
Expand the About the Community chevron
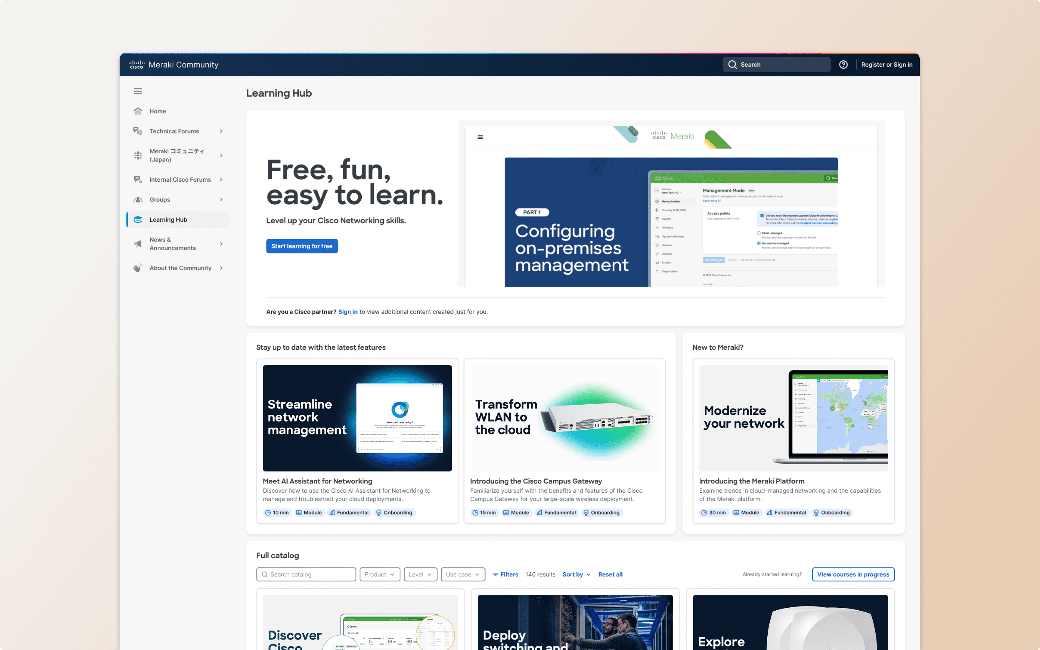coord(221,268)
